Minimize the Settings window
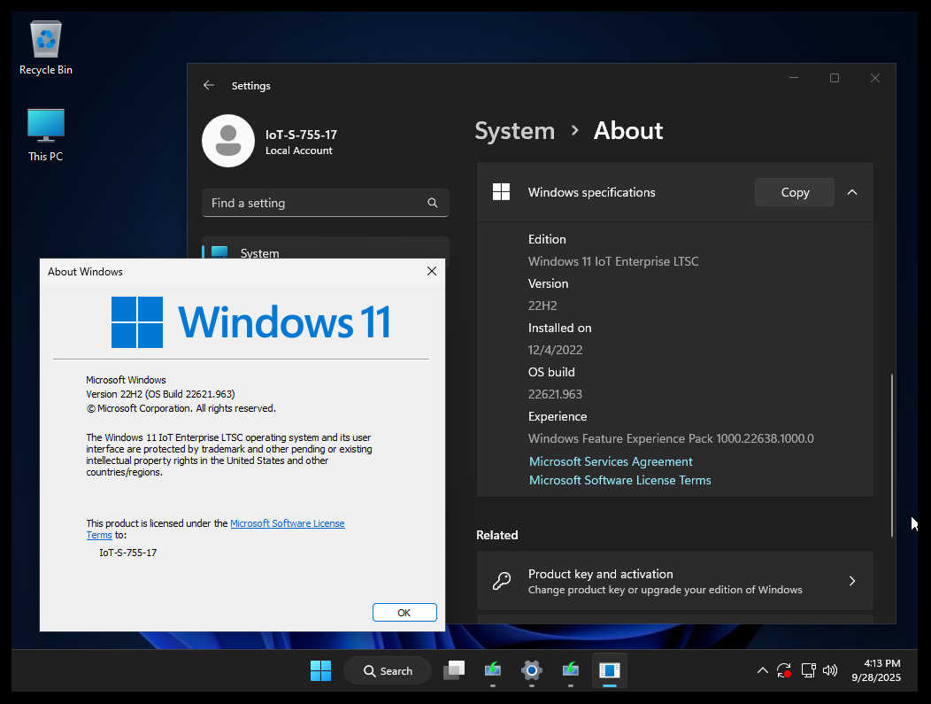This screenshot has height=704, width=931. [x=794, y=78]
